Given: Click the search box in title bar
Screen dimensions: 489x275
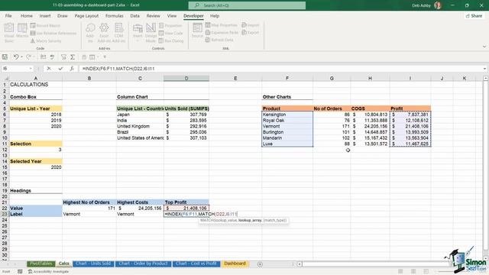Looking at the screenshot, I should [247, 5].
